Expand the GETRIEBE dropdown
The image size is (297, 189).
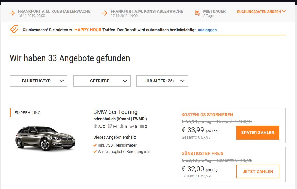pyautogui.click(x=102, y=81)
